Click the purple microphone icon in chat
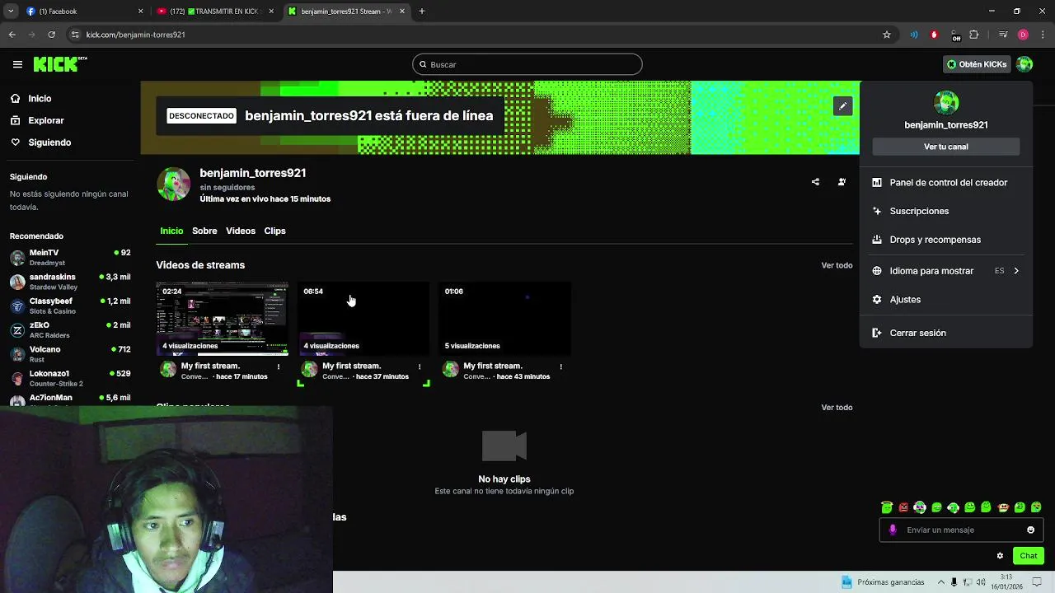1055x593 pixels. (x=893, y=530)
